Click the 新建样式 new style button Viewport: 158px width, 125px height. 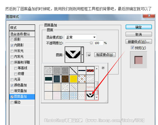[x=139, y=41]
